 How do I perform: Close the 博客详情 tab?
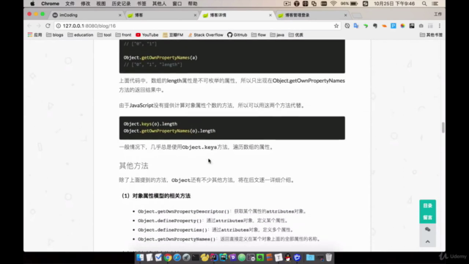[x=270, y=15]
